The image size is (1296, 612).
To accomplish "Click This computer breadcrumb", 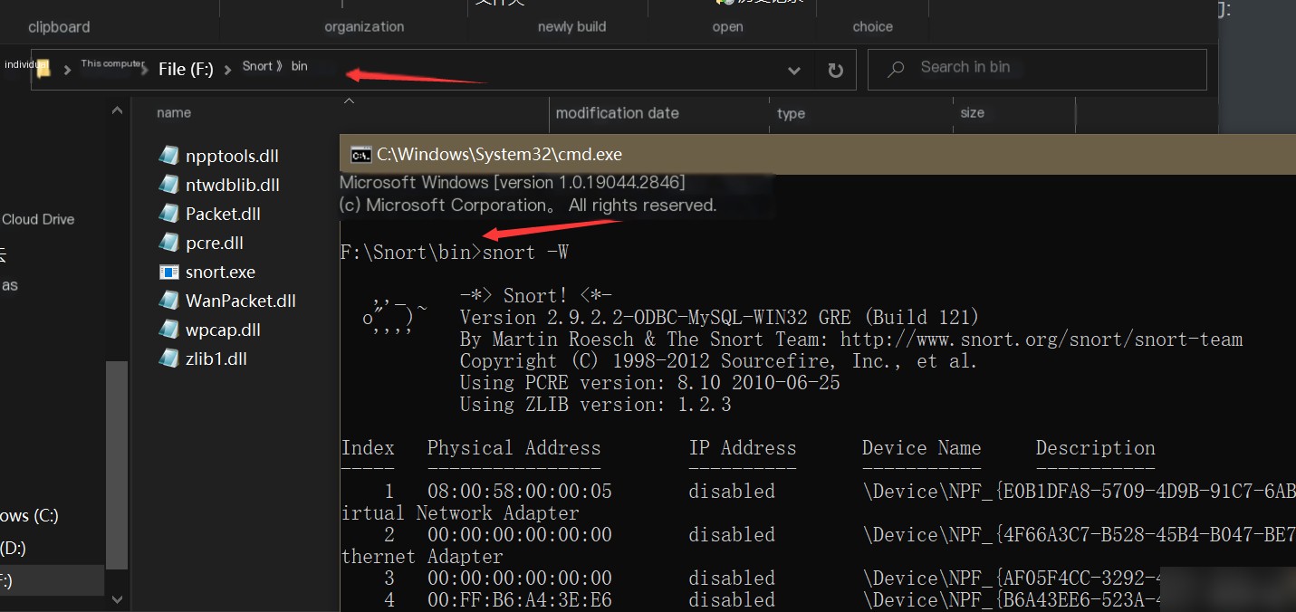I will point(112,64).
